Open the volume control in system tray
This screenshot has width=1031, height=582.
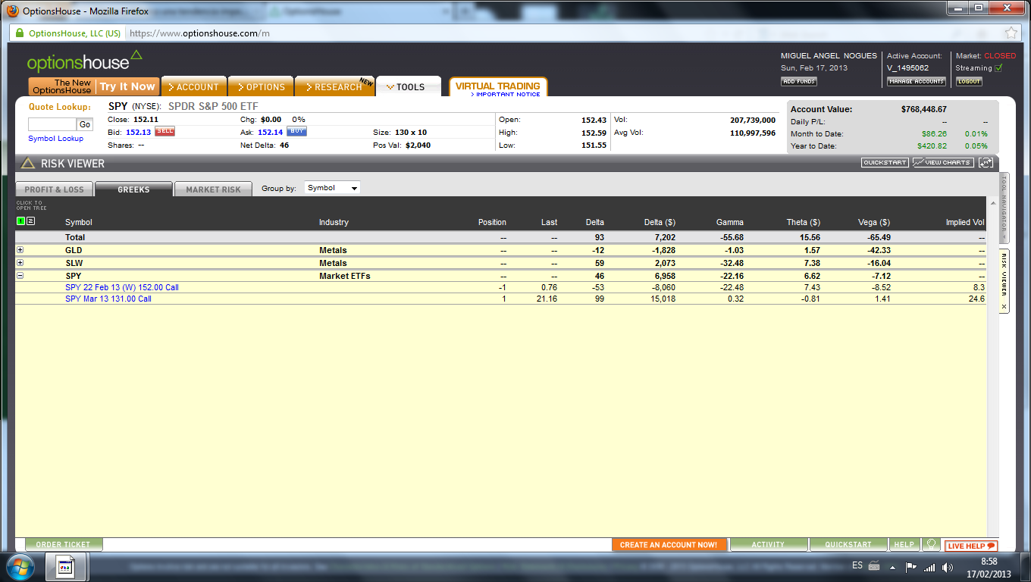[x=948, y=567]
